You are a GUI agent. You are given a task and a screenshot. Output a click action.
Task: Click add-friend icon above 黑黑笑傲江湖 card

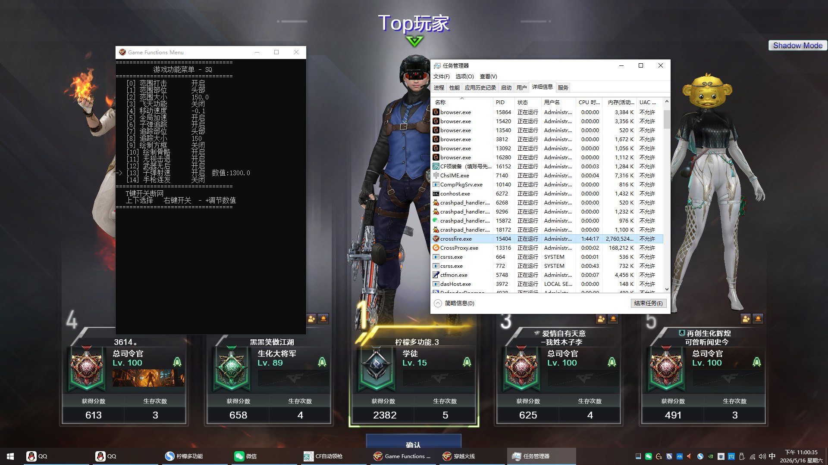pyautogui.click(x=311, y=319)
